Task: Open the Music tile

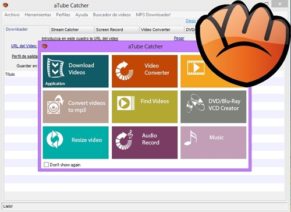Action: click(x=214, y=143)
